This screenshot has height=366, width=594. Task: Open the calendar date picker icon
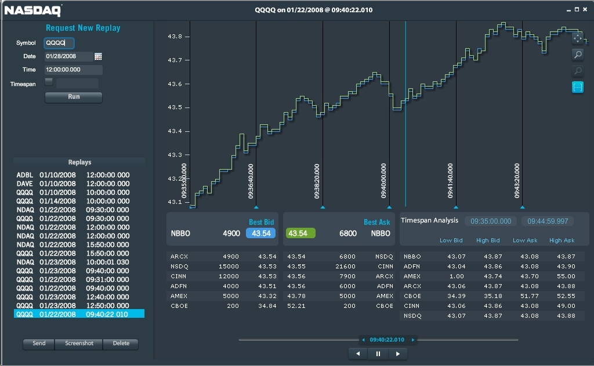[x=98, y=56]
